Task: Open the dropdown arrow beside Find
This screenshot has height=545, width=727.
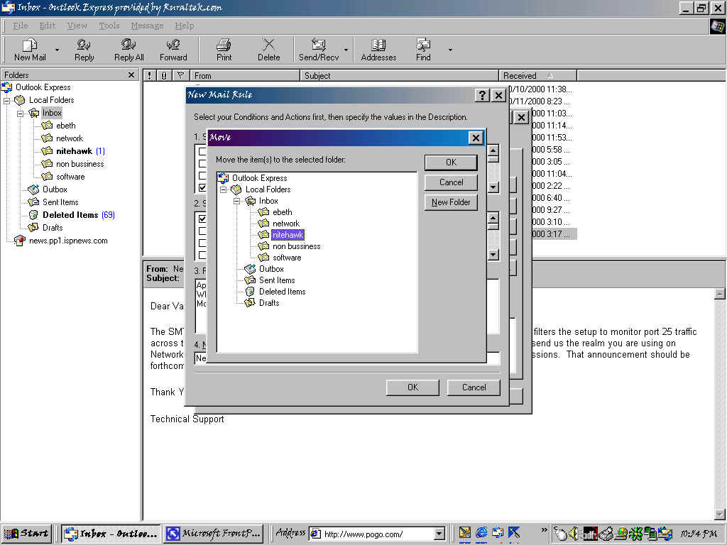Action: [x=449, y=50]
